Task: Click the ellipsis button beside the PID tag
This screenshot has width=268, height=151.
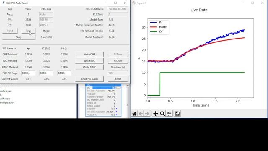Action: click(x=118, y=88)
